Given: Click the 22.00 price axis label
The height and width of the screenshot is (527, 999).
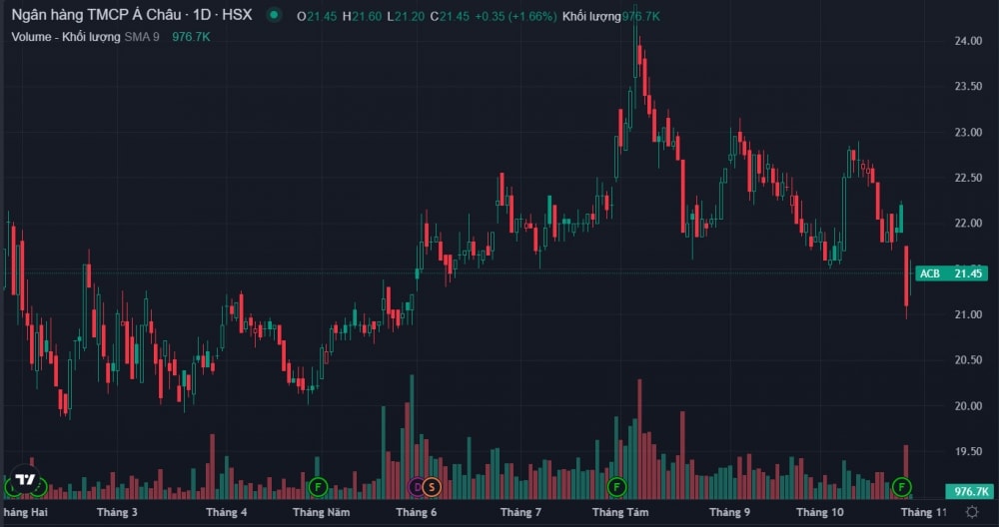Looking at the screenshot, I should pos(966,224).
